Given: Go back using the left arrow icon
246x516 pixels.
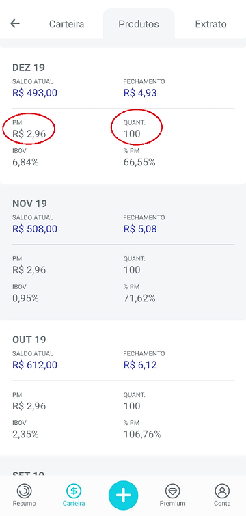Looking at the screenshot, I should point(15,23).
